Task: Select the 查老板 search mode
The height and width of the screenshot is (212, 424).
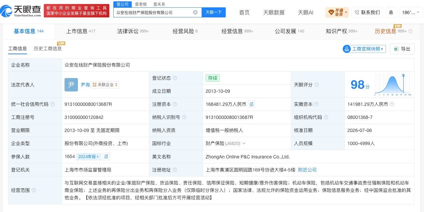Action: click(x=141, y=4)
